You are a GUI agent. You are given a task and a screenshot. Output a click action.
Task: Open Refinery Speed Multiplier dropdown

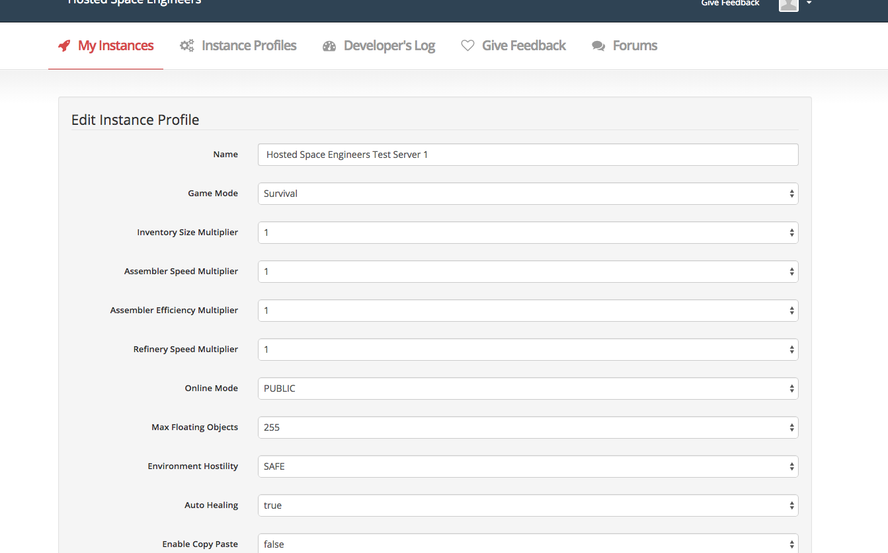click(528, 350)
